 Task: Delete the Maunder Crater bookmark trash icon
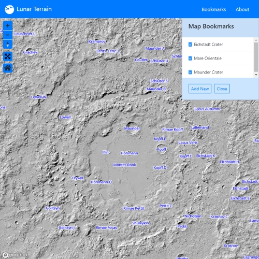point(190,72)
